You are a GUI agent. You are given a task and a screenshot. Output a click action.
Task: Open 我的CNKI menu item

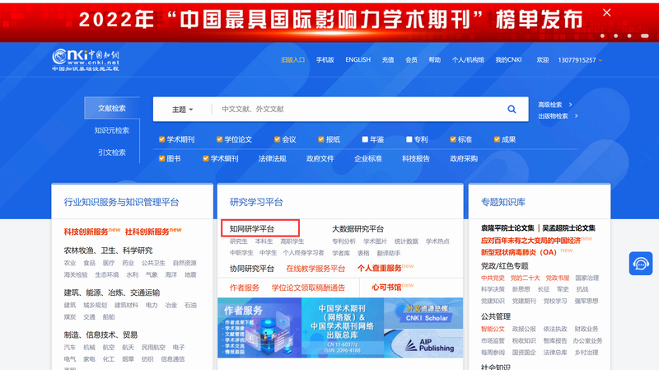tap(508, 59)
